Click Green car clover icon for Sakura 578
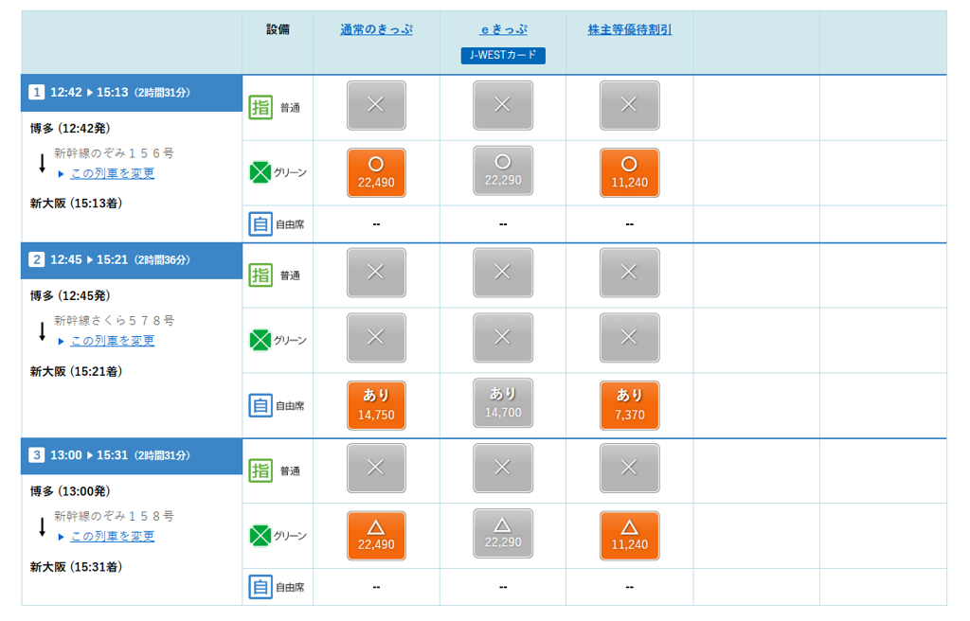 260,340
